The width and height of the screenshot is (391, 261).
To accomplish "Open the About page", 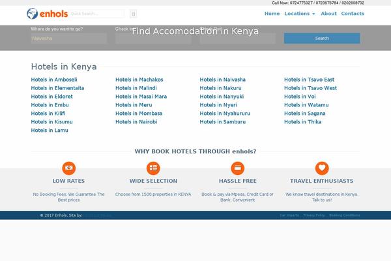I will 328,14.
